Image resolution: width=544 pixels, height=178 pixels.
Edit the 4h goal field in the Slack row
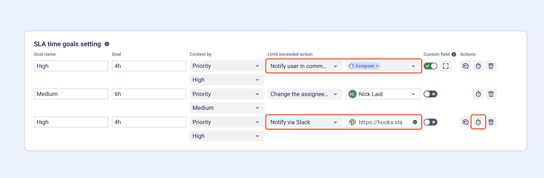tap(149, 122)
